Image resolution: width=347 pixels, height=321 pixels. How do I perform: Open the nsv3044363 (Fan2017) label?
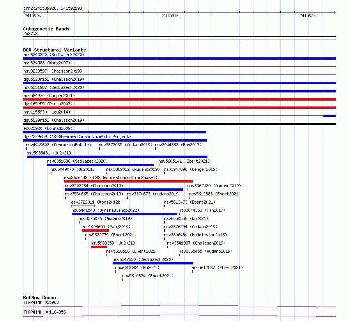[202, 210]
